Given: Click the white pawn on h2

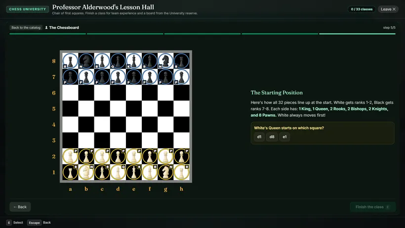Looking at the screenshot, I should pos(181,156).
